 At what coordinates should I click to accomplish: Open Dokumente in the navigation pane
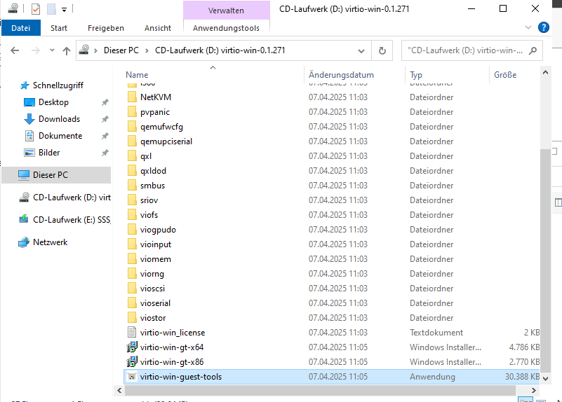[x=60, y=136]
